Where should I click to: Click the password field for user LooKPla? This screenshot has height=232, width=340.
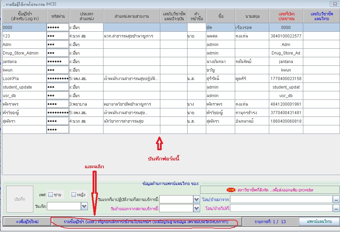(x=58, y=79)
